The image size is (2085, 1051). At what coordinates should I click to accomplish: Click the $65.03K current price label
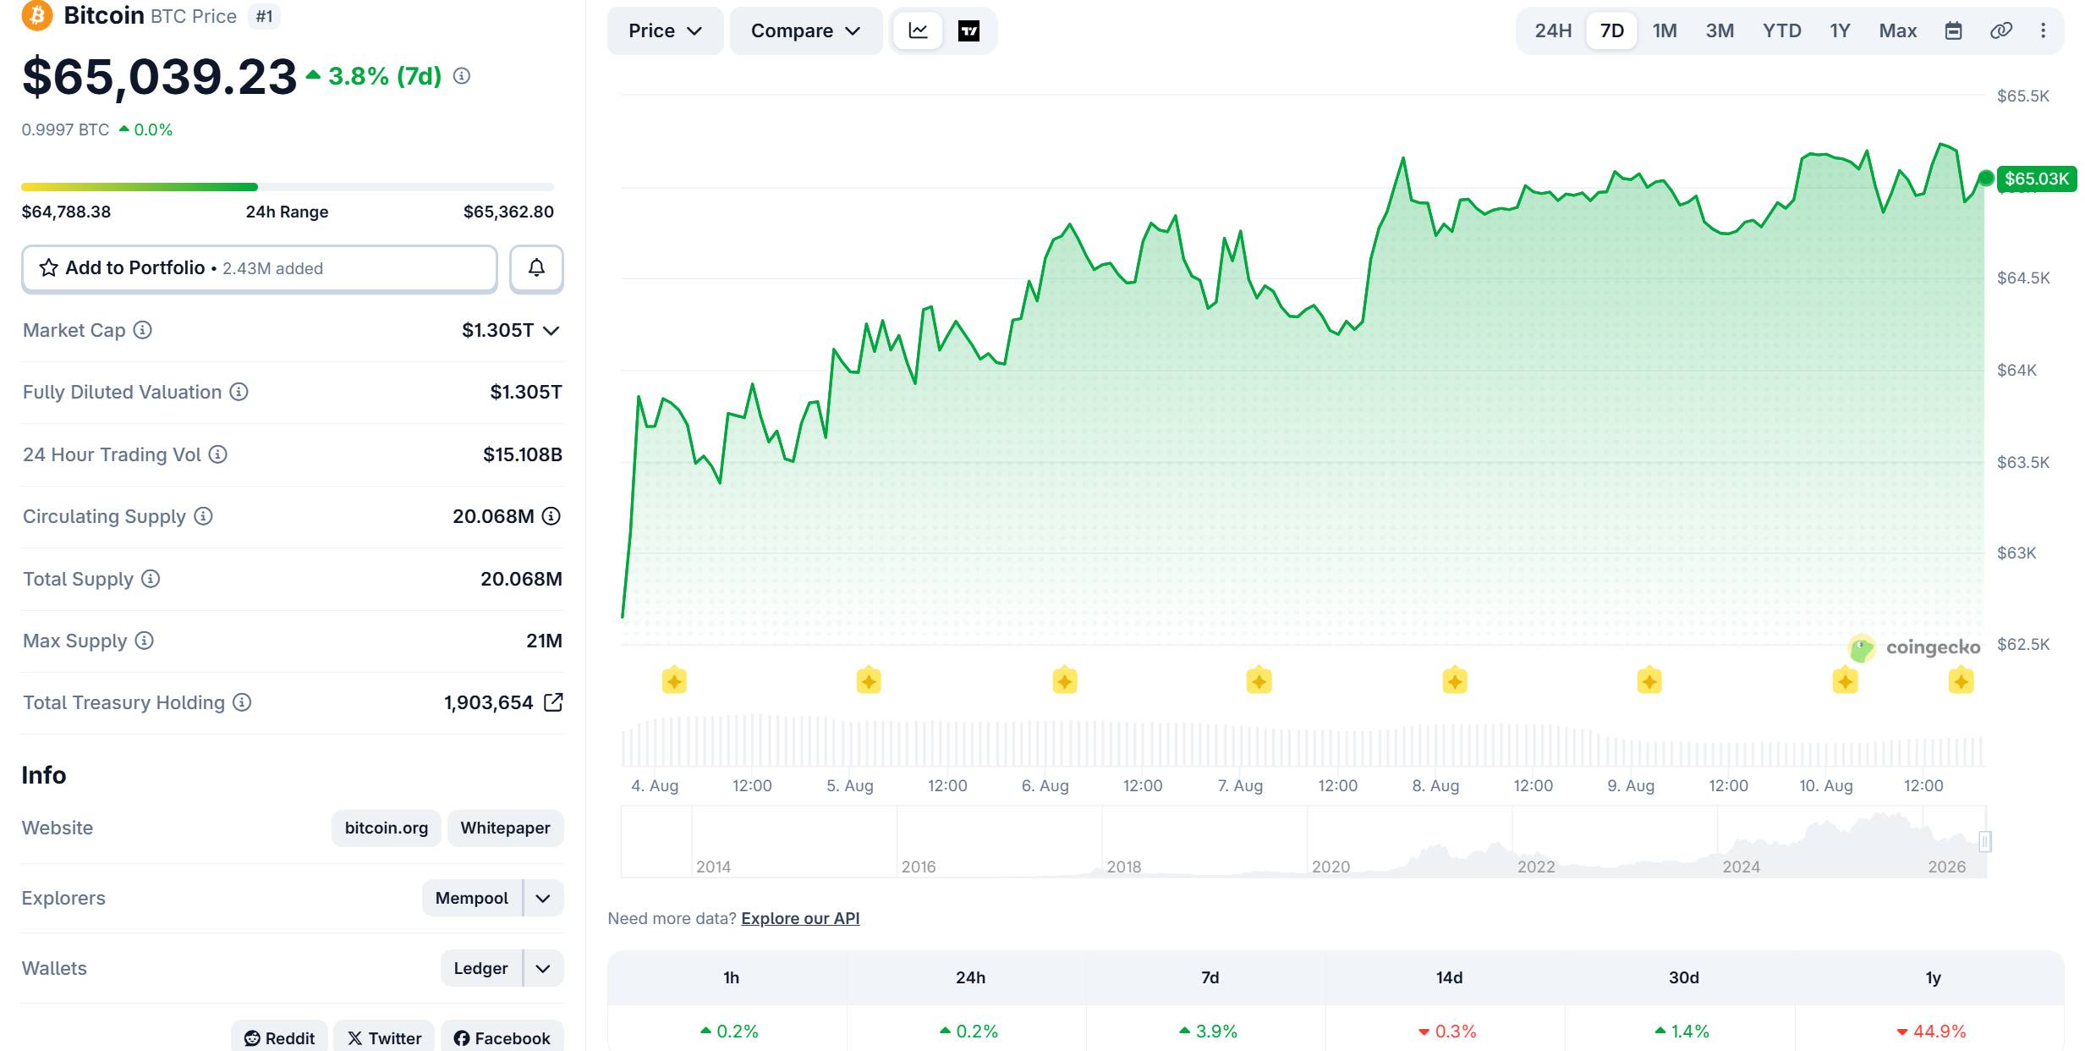[2036, 179]
